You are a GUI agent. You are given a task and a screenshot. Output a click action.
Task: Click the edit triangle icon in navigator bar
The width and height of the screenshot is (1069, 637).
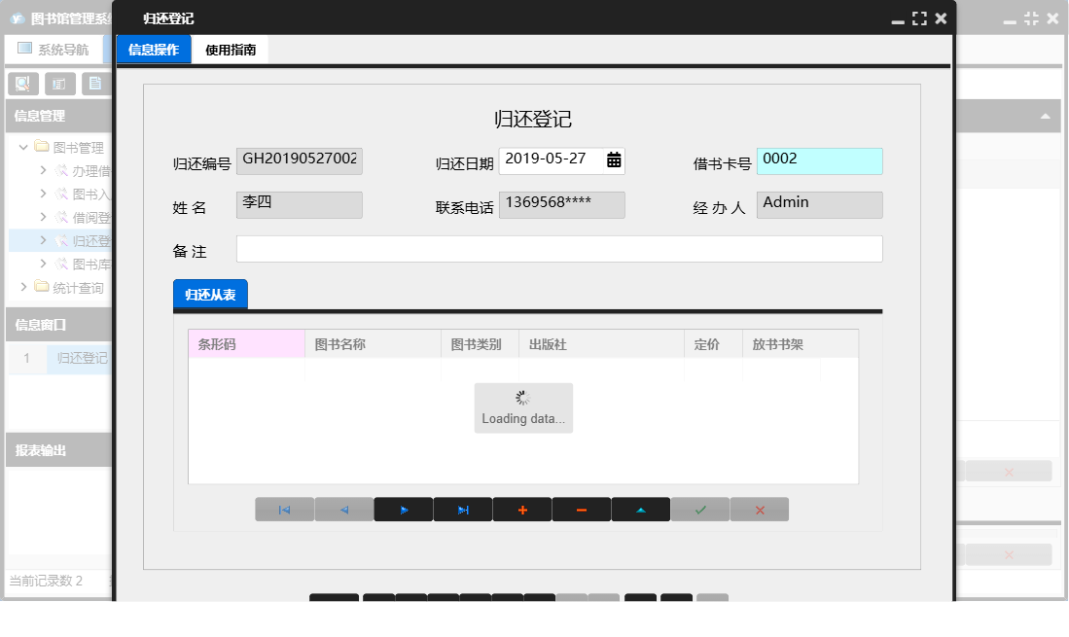[640, 509]
